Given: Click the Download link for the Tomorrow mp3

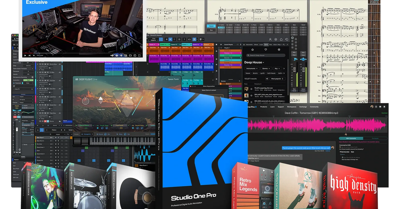Looking at the screenshot, I should pyautogui.click(x=384, y=113).
